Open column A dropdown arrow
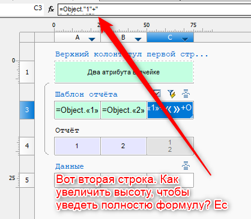This screenshot has width=251, height=219. click(92, 39)
